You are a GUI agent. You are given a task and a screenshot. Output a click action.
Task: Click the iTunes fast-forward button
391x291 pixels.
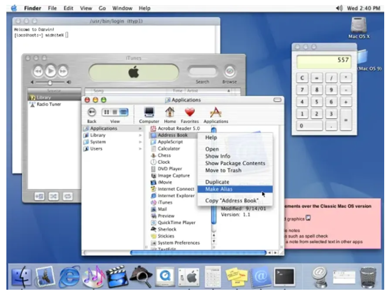coord(63,71)
